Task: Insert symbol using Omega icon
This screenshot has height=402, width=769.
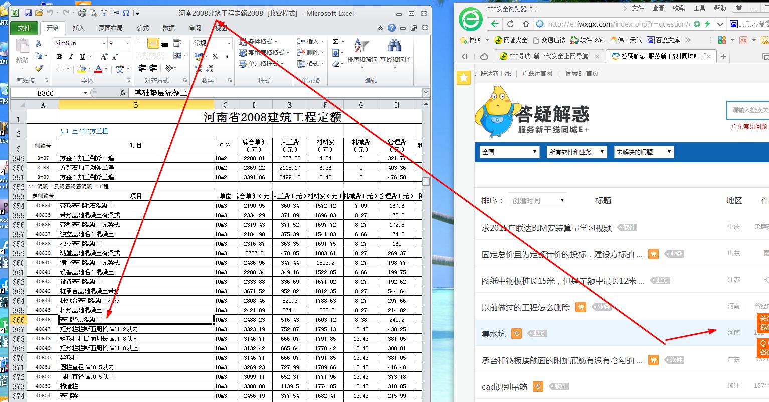Action: [x=126, y=13]
